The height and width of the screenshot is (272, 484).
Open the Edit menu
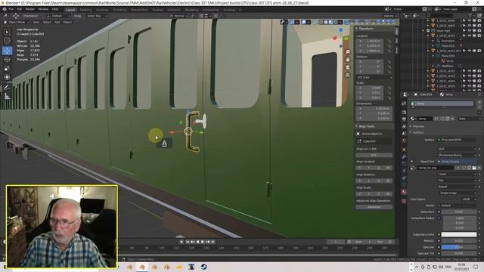tap(20, 9)
